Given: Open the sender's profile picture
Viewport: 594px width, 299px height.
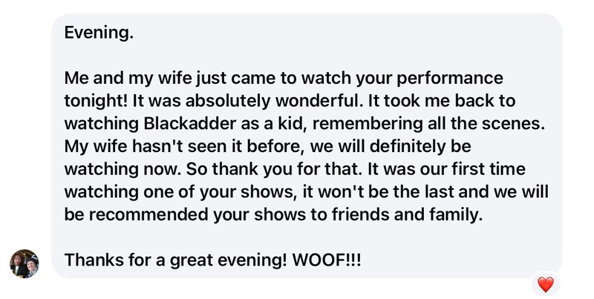Looking at the screenshot, I should [x=24, y=263].
